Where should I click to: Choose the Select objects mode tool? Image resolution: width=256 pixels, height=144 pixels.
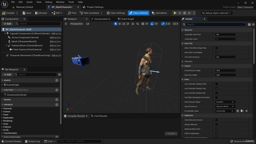pos(116,24)
